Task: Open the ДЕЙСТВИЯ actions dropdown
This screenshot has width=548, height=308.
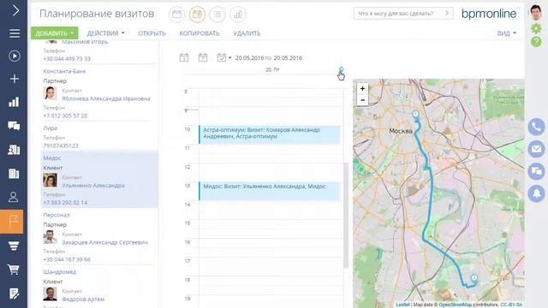Action: pyautogui.click(x=105, y=33)
